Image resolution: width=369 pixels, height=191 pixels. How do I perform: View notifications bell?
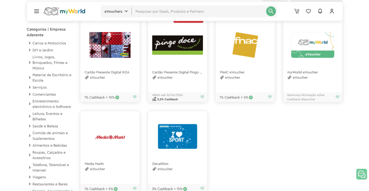pos(320,11)
